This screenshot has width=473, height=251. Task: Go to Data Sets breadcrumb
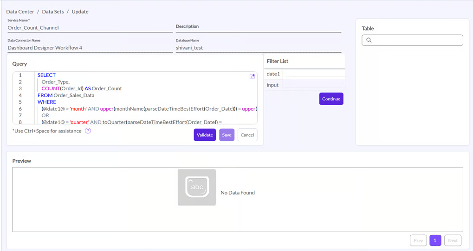tap(53, 12)
